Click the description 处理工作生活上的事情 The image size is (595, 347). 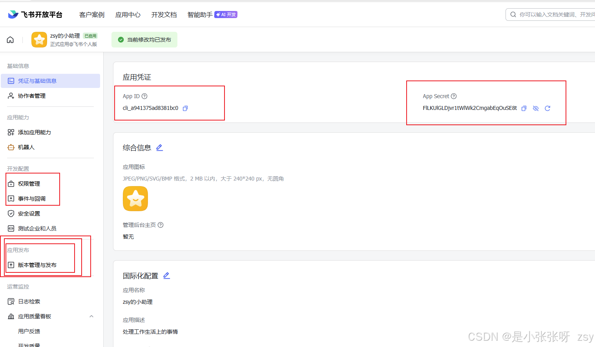coord(150,332)
